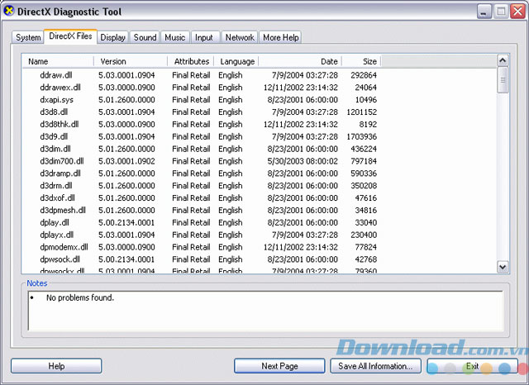Switch to the Network tab
This screenshot has width=529, height=385.
click(240, 37)
